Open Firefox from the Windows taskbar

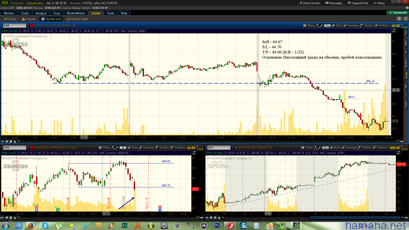32,225
